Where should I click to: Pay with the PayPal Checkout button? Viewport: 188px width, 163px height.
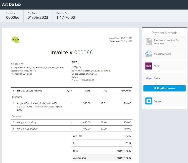(164, 88)
